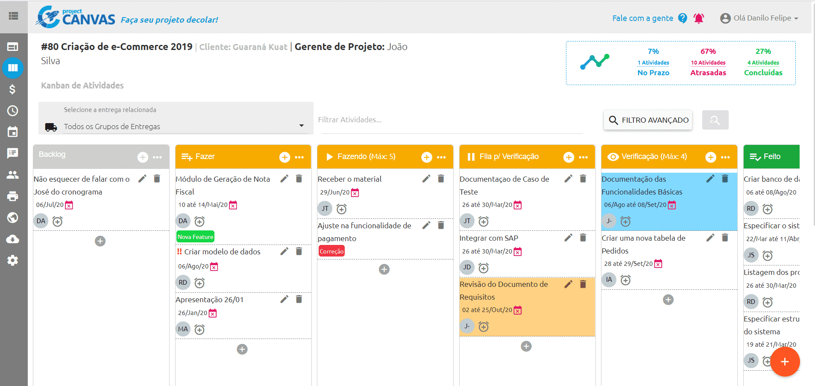Open the Backlog column options menu
Image resolution: width=815 pixels, height=386 pixels.
tap(158, 157)
